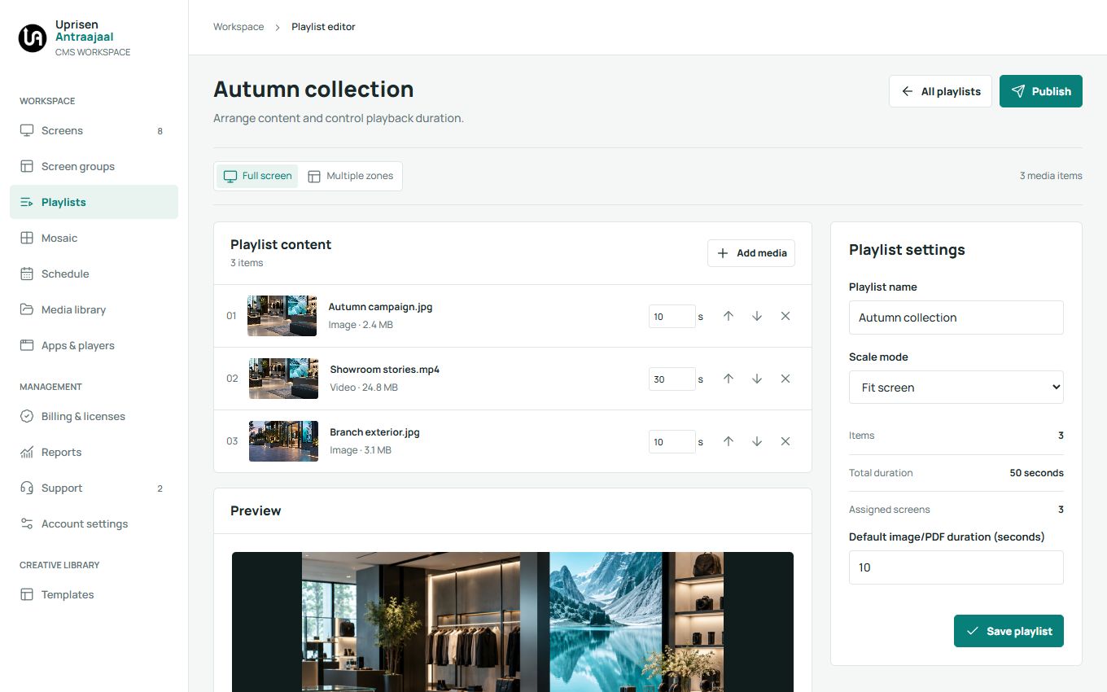Click Image · 3.1 MB file details
Image resolution: width=1107 pixels, height=692 pixels.
361,450
